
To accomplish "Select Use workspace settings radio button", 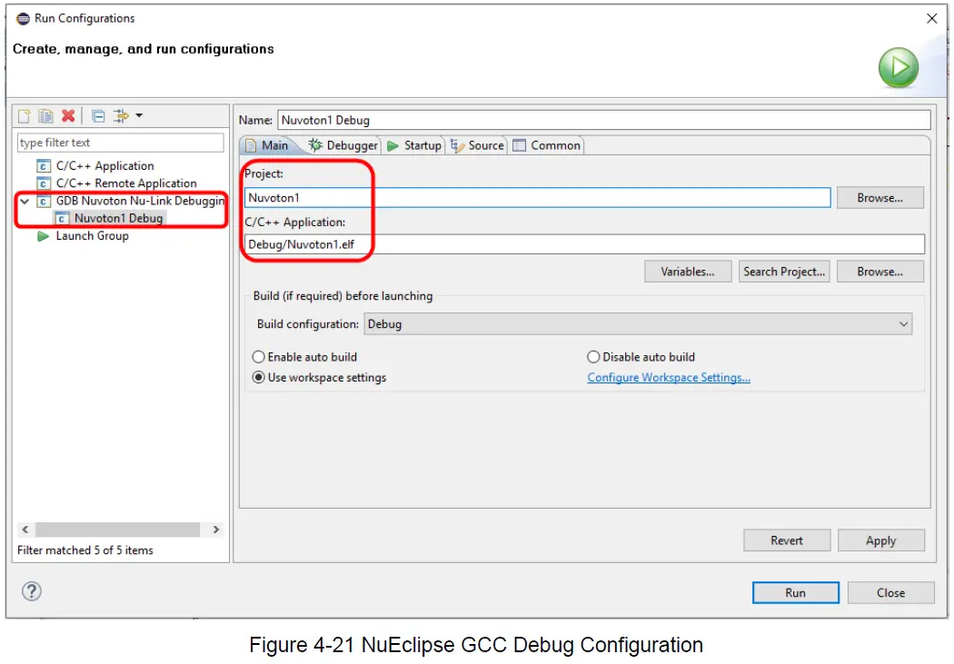I will click(x=259, y=378).
